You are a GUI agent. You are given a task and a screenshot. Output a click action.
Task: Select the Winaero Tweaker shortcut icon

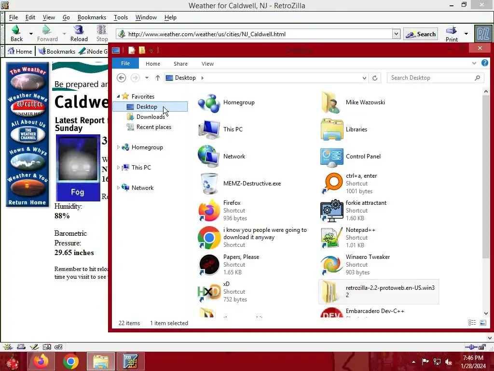(331, 264)
